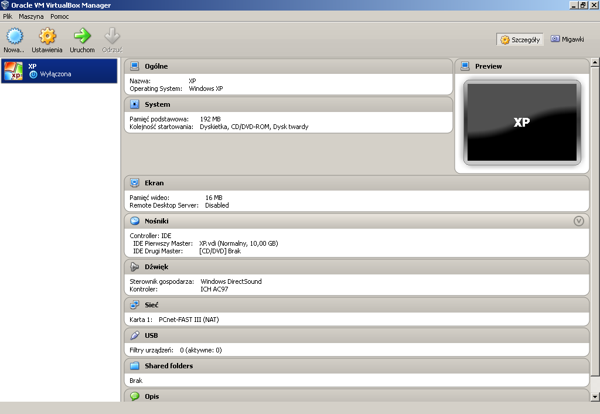Viewport: 600px width, 414px height.
Task: Open the Opis section header link
Action: pyautogui.click(x=152, y=396)
